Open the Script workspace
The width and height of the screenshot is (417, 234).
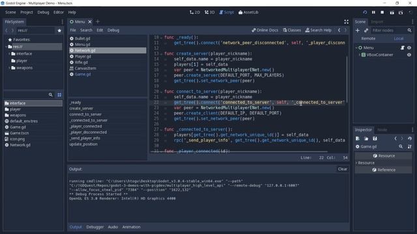226,12
